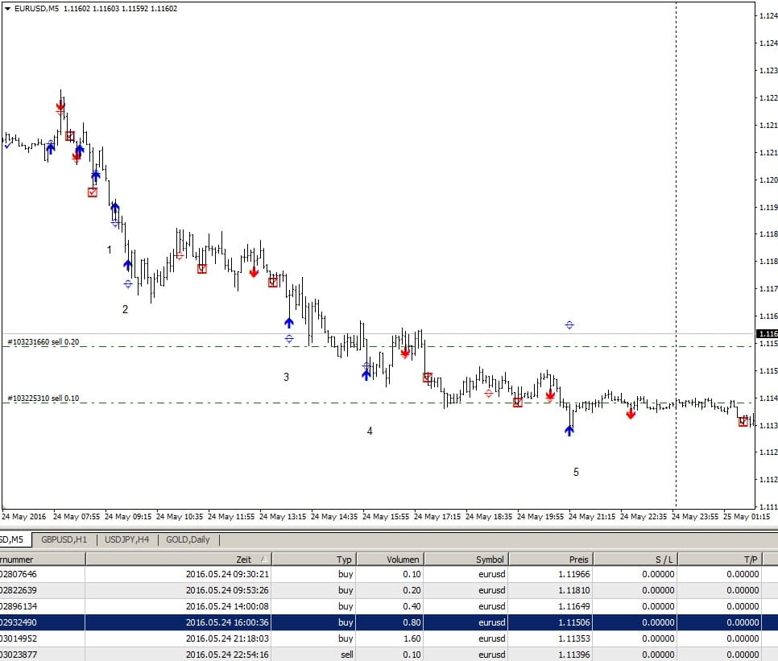Viewport: 778px width, 661px height.
Task: Click the red close marker at far right of chart
Action: pos(743,421)
